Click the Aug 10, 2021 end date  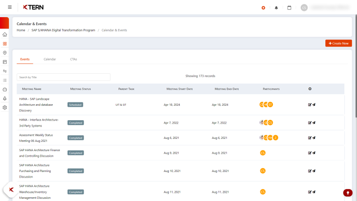click(220, 171)
